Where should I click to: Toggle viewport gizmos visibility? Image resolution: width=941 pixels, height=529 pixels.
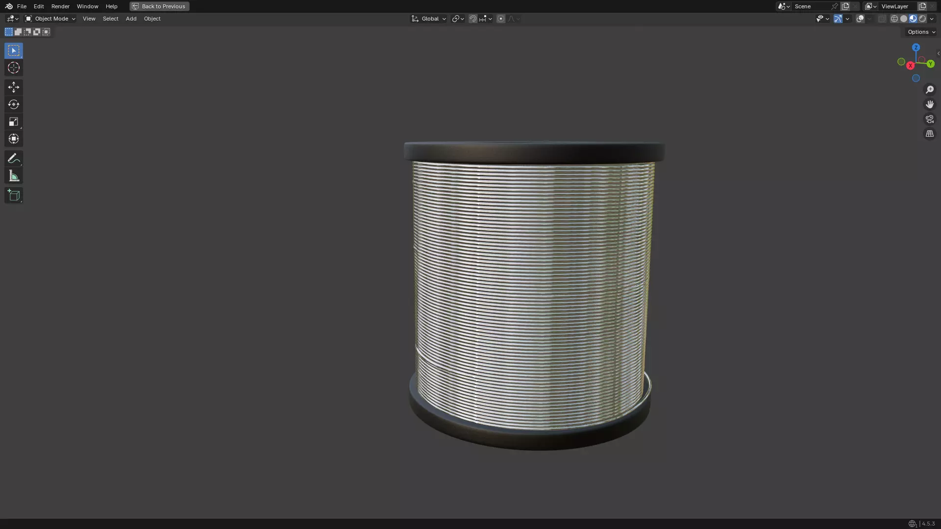click(838, 19)
